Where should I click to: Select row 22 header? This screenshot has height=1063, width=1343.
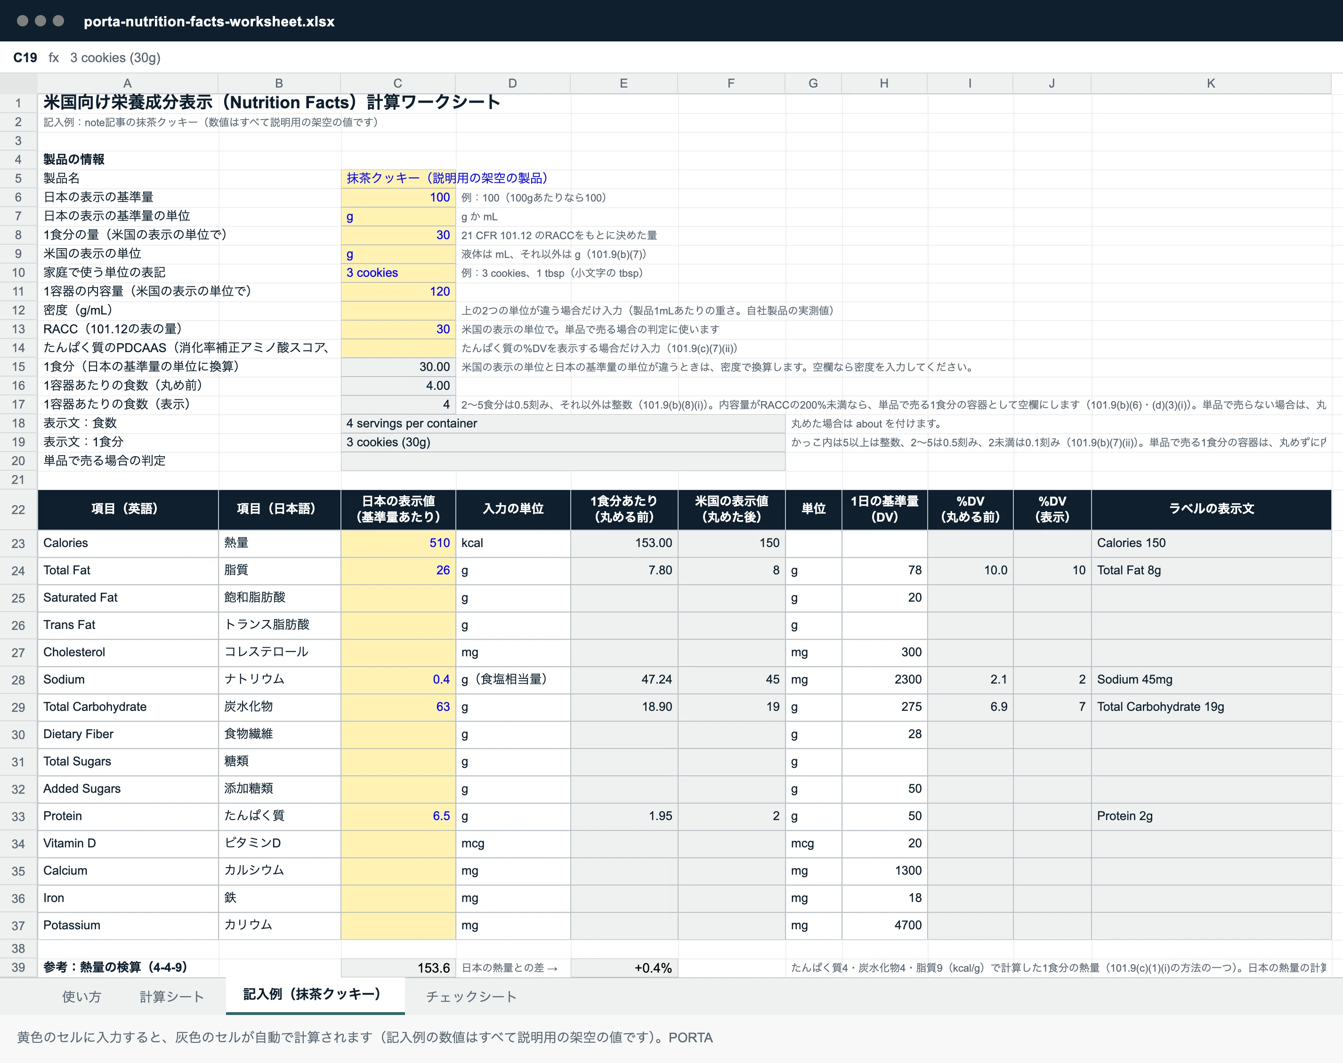click(19, 510)
